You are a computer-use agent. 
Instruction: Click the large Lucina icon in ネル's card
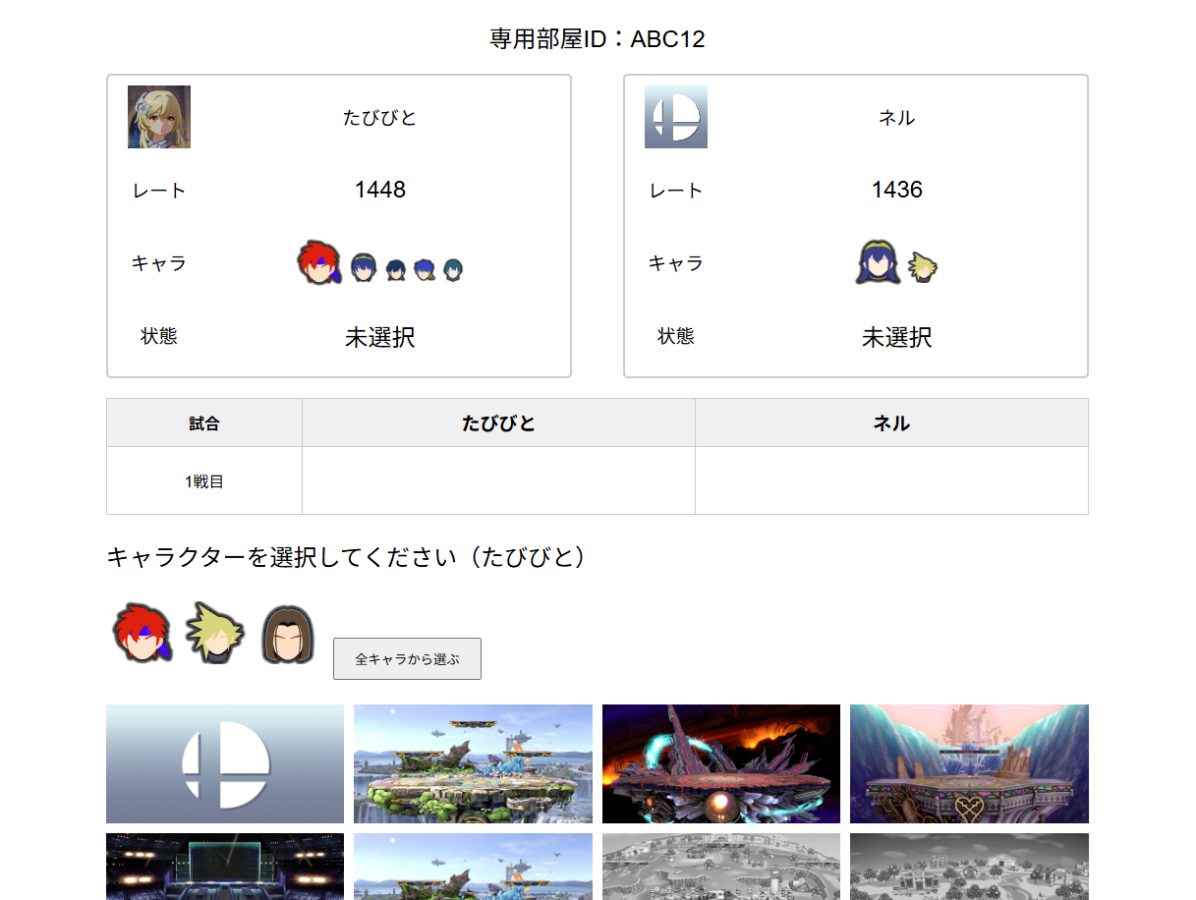click(x=878, y=262)
